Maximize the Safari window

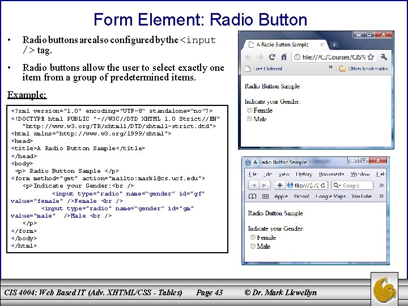click(363, 161)
